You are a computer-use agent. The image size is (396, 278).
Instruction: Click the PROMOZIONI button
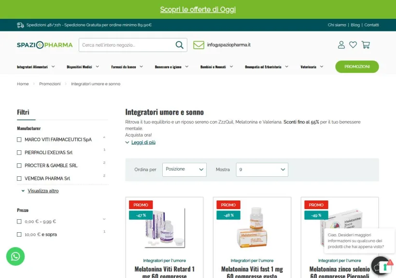[x=357, y=66]
